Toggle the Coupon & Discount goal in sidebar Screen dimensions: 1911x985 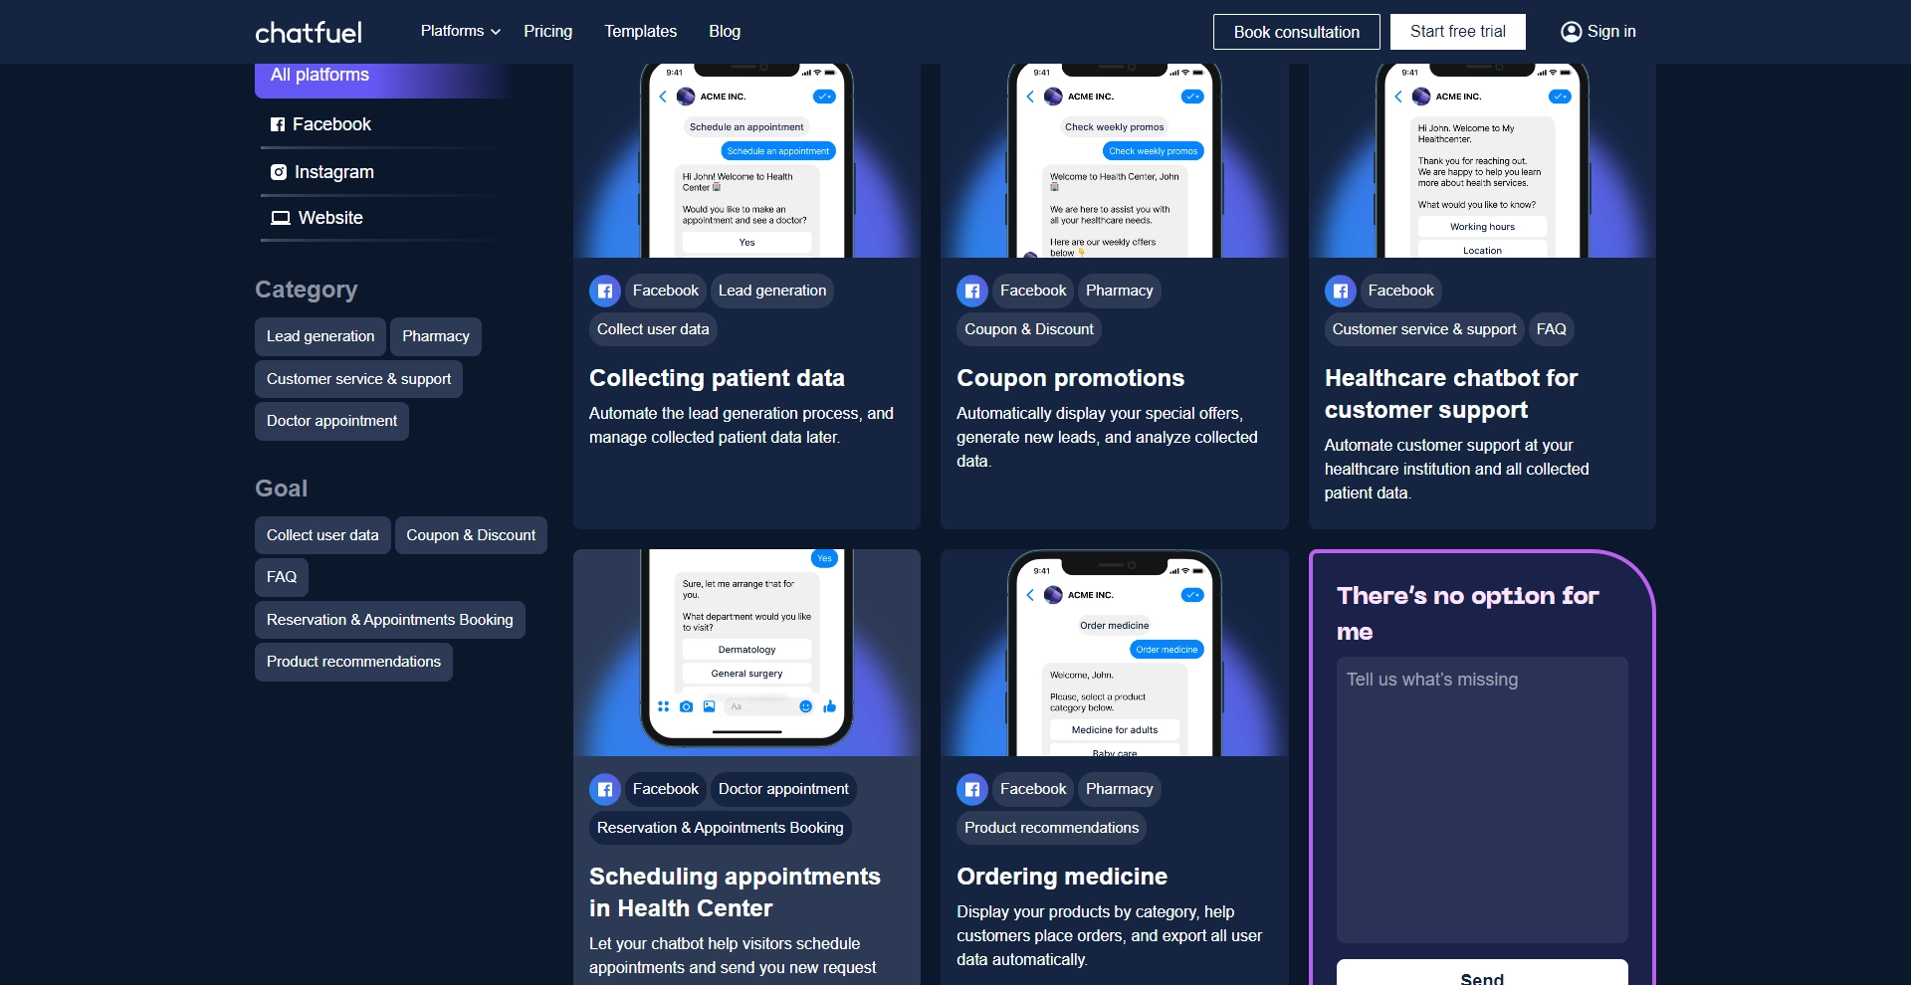pyautogui.click(x=471, y=535)
